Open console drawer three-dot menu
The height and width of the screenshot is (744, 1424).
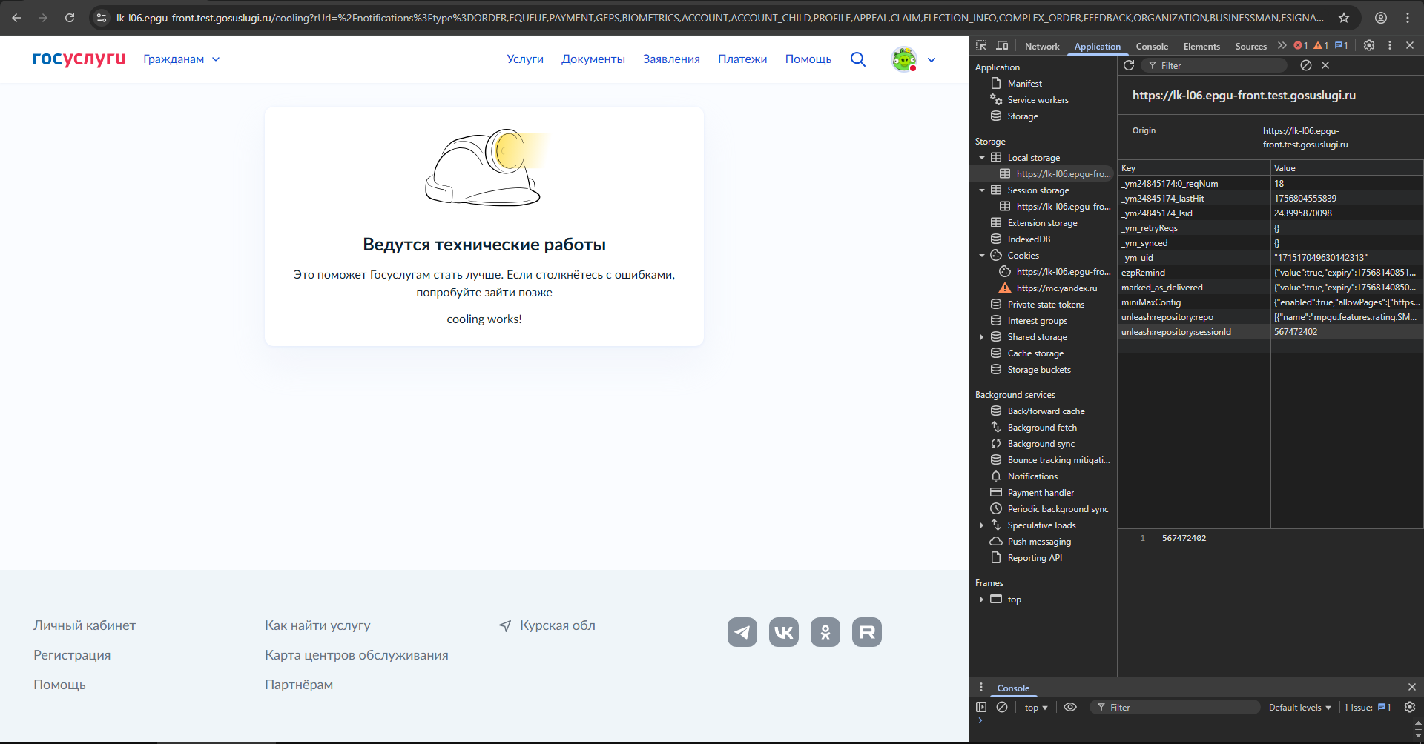(981, 688)
